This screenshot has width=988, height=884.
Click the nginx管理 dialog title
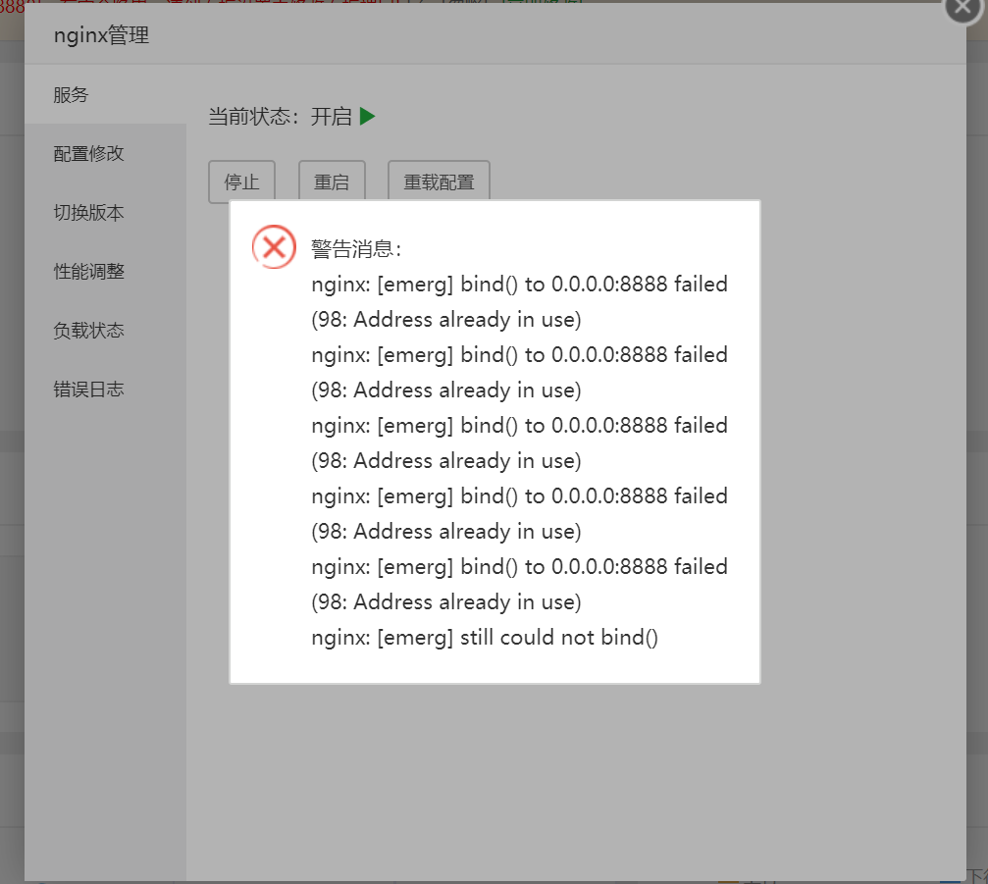(101, 35)
